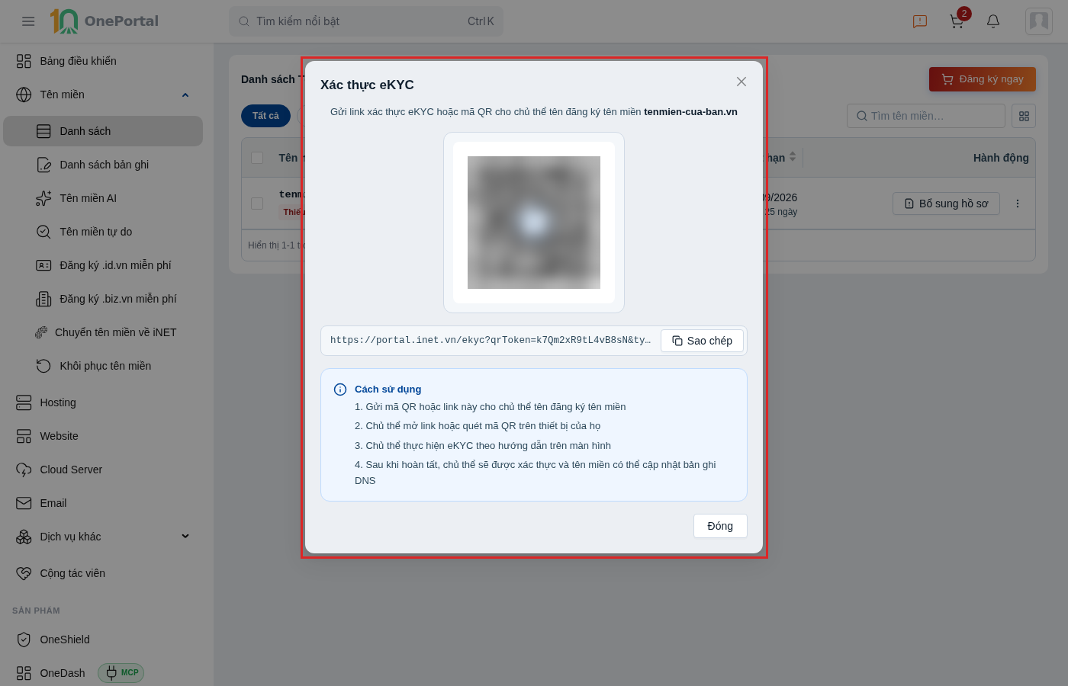Image resolution: width=1068 pixels, height=686 pixels.
Task: Click the Cộng tác viên handshake-heart icon
Action: 24,573
